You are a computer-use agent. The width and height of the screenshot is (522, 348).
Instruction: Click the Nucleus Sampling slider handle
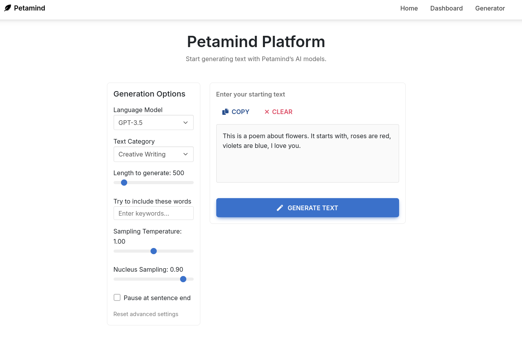pos(183,279)
